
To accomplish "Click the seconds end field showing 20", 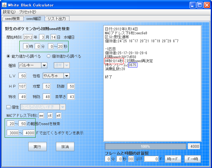I will point(60,46).
